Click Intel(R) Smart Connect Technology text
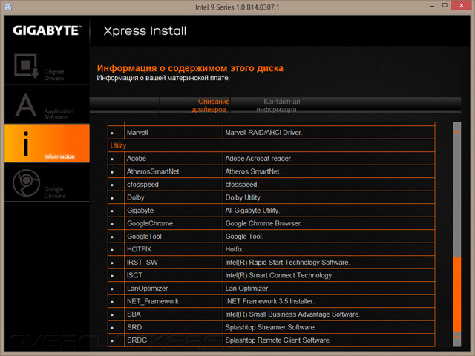 click(279, 275)
